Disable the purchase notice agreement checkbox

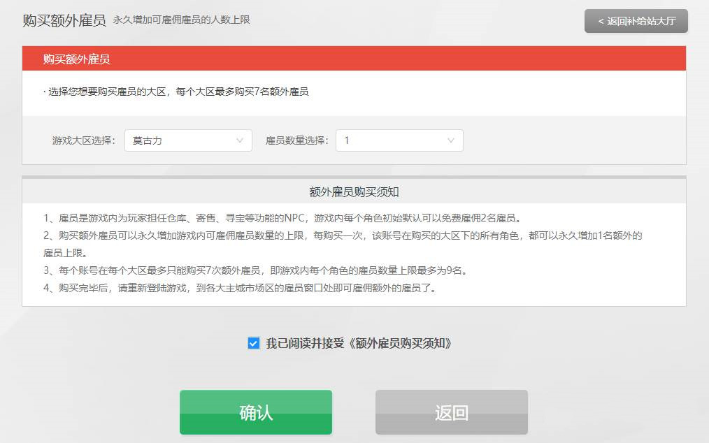coord(253,343)
